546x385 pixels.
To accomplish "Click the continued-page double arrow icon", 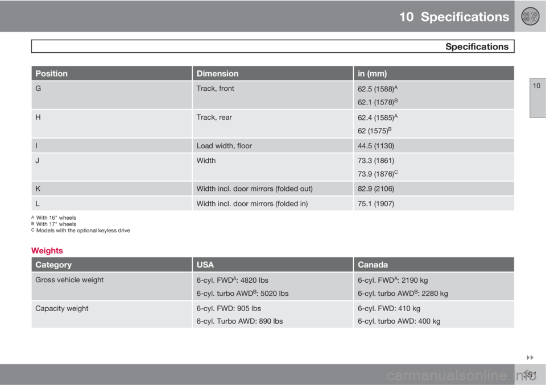I will point(530,358).
